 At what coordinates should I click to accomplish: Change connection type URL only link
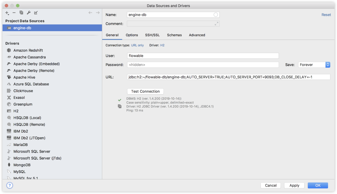(137, 45)
